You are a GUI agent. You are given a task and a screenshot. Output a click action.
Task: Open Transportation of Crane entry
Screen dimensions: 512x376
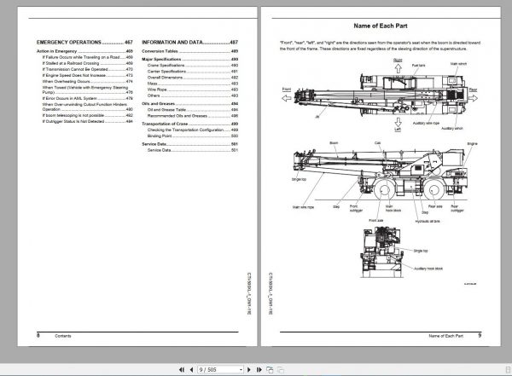pos(189,124)
